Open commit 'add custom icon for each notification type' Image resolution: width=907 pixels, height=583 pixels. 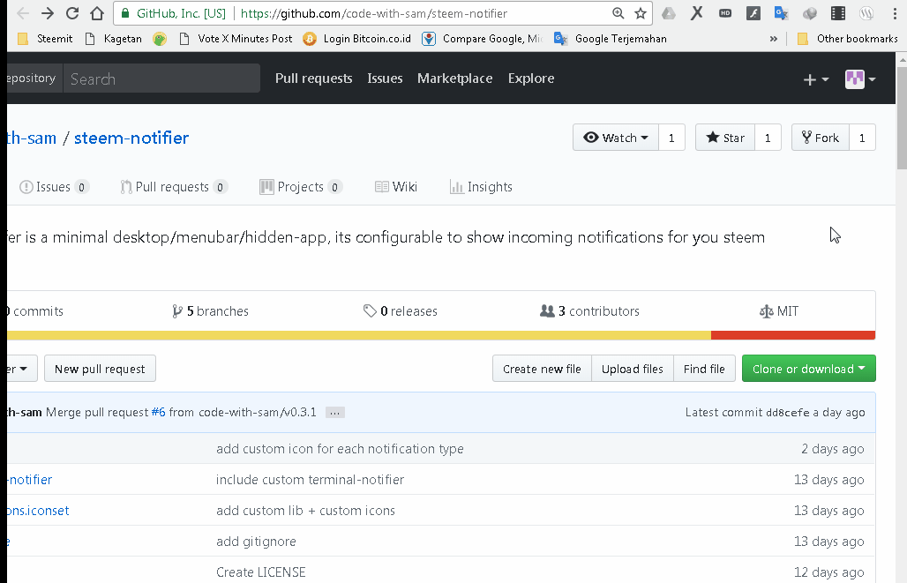click(x=340, y=449)
